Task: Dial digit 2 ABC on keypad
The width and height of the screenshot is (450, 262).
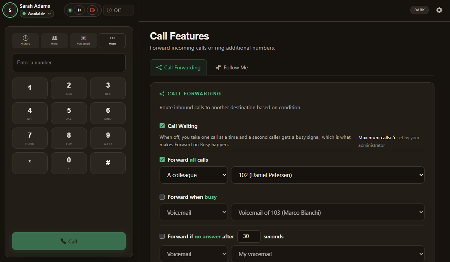Action: click(x=69, y=88)
